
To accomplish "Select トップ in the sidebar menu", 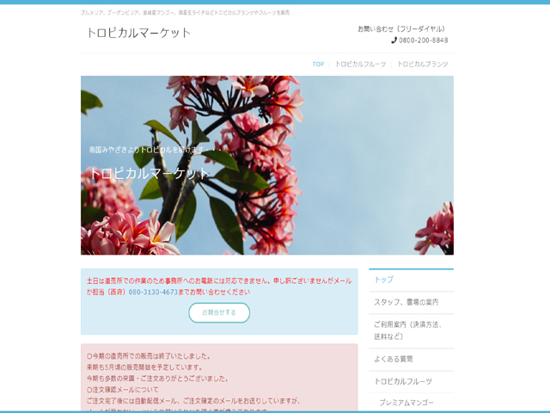I will (411, 280).
